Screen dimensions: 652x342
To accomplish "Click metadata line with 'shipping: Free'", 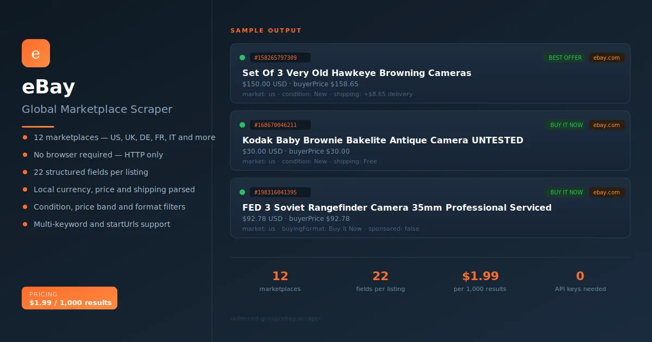I will pyautogui.click(x=309, y=161).
